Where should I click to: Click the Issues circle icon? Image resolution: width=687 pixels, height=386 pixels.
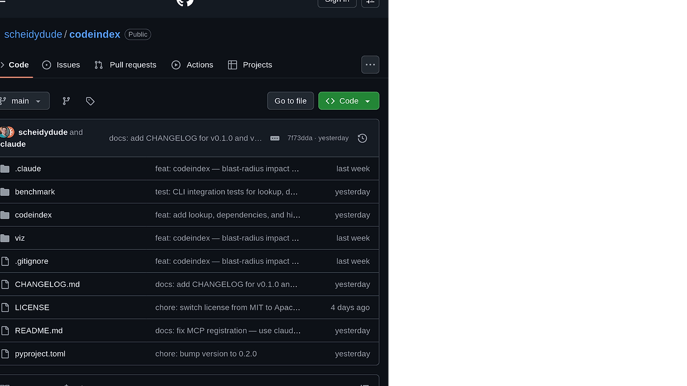coord(47,65)
